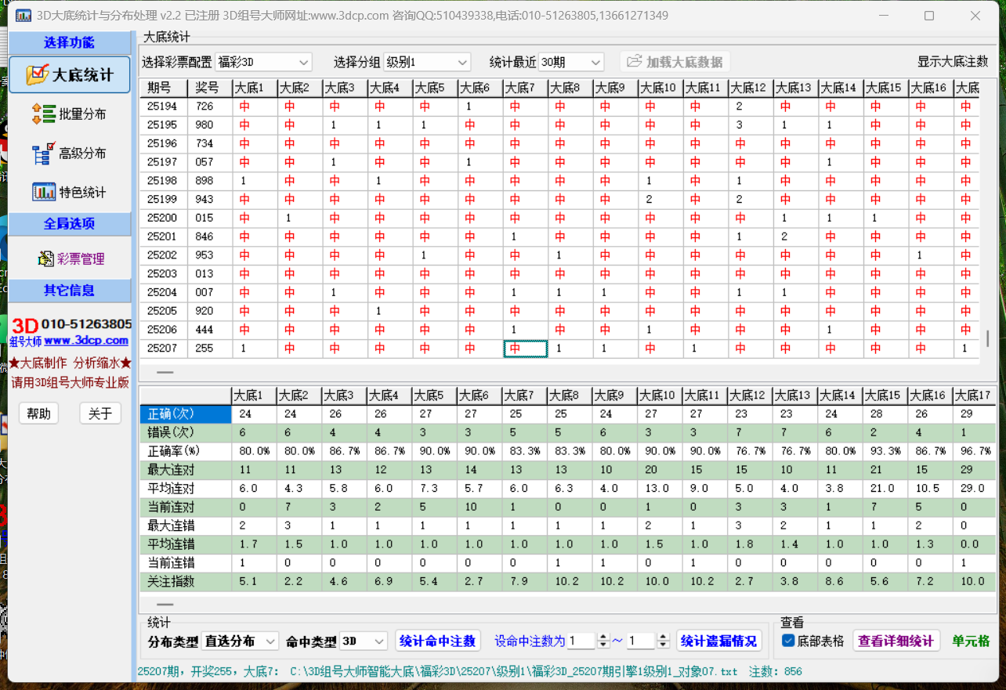
Task: Click the first 设命中注数 input field
Action: (x=581, y=641)
